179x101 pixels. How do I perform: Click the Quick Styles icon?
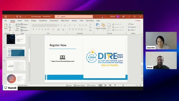click(109, 25)
